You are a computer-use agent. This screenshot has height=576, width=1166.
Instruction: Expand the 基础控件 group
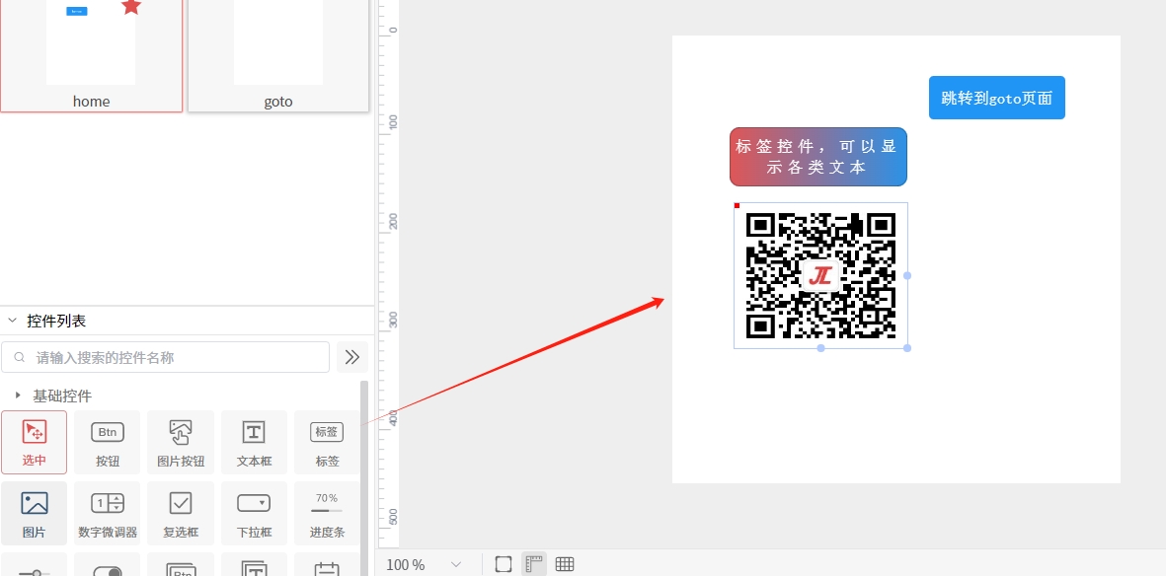coord(18,396)
